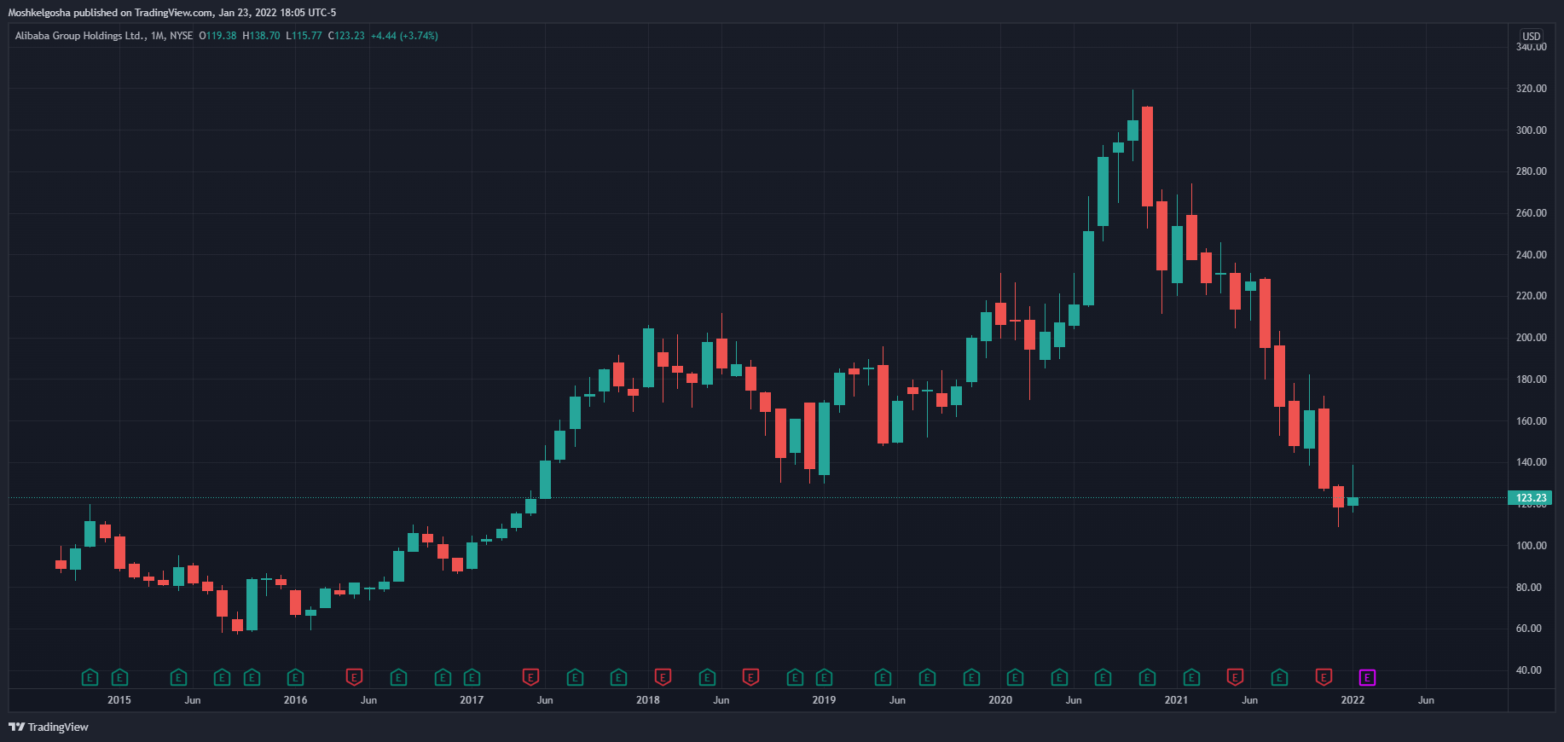Screen dimensions: 1564x742
Task: Click the low value L115.77
Action: 304,36
